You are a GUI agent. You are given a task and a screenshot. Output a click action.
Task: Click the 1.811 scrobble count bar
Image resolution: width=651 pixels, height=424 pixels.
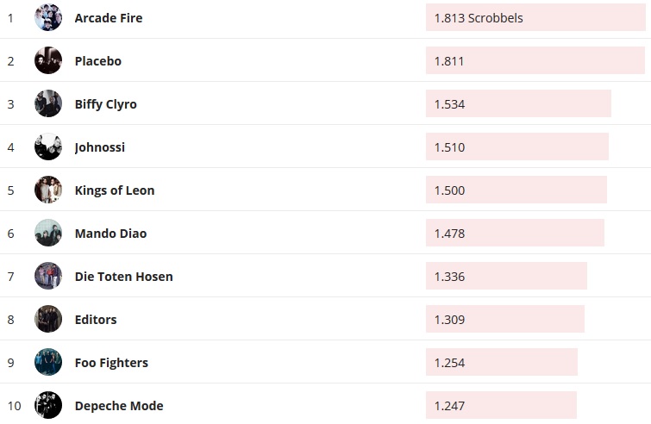pyautogui.click(x=535, y=61)
